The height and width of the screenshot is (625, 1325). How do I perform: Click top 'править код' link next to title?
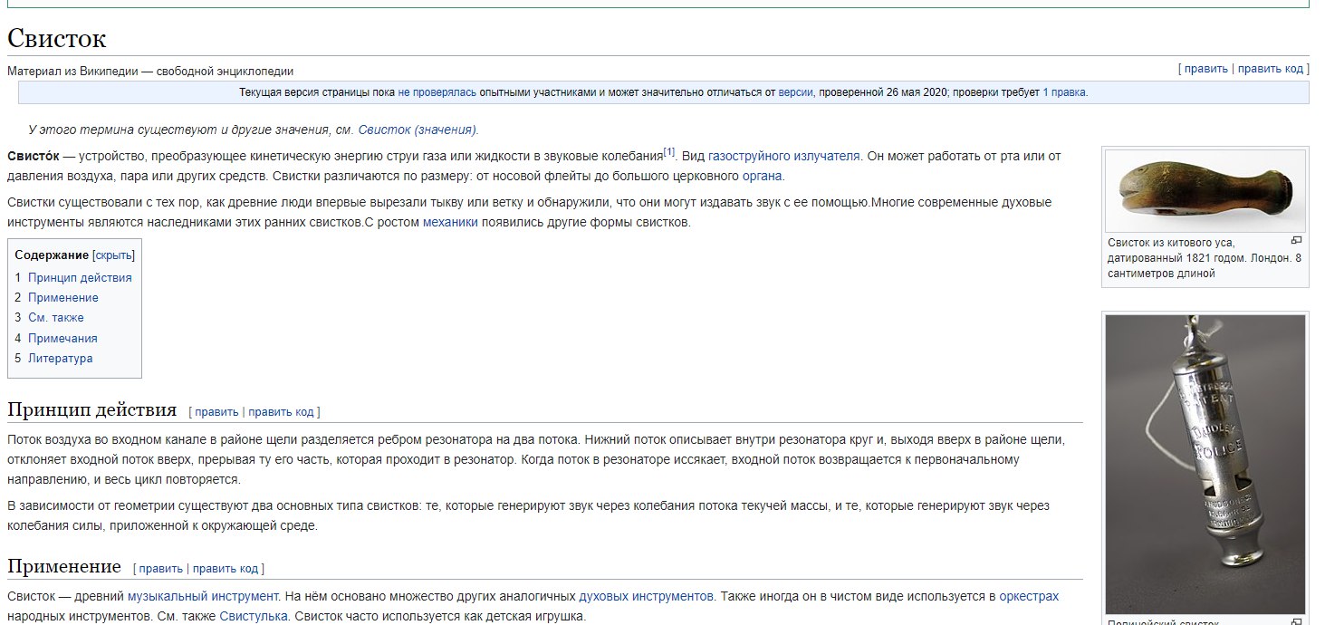(1270, 69)
